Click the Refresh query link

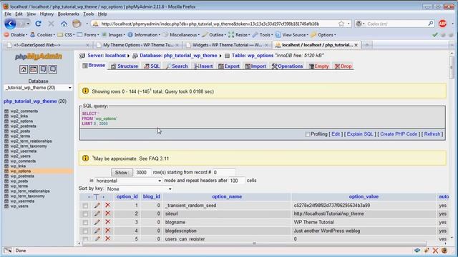click(432, 134)
